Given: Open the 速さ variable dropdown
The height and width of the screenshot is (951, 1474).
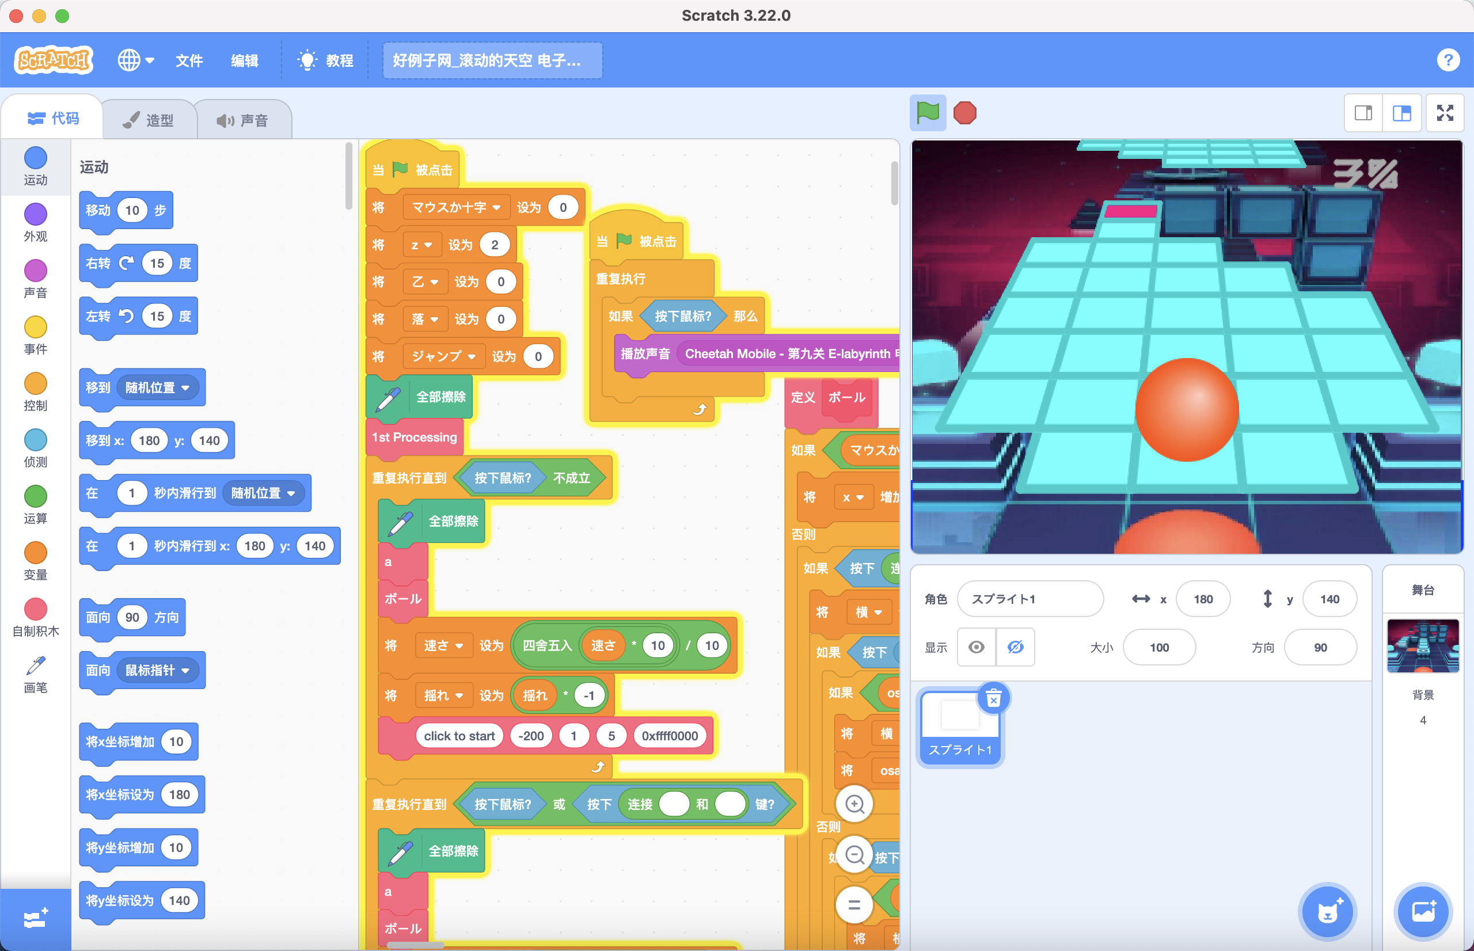Looking at the screenshot, I should pyautogui.click(x=443, y=646).
